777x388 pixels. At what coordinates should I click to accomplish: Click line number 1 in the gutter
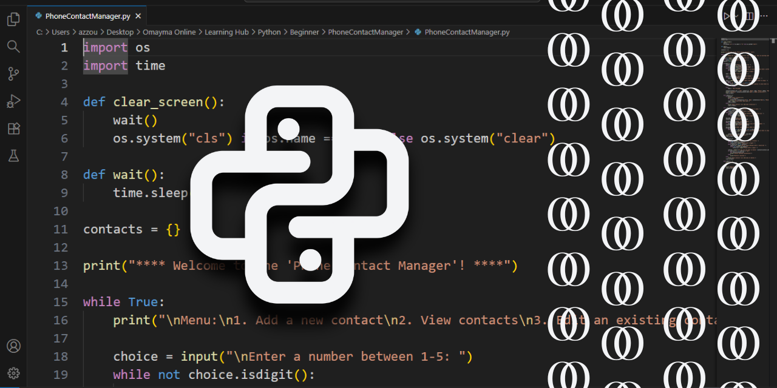tap(64, 47)
